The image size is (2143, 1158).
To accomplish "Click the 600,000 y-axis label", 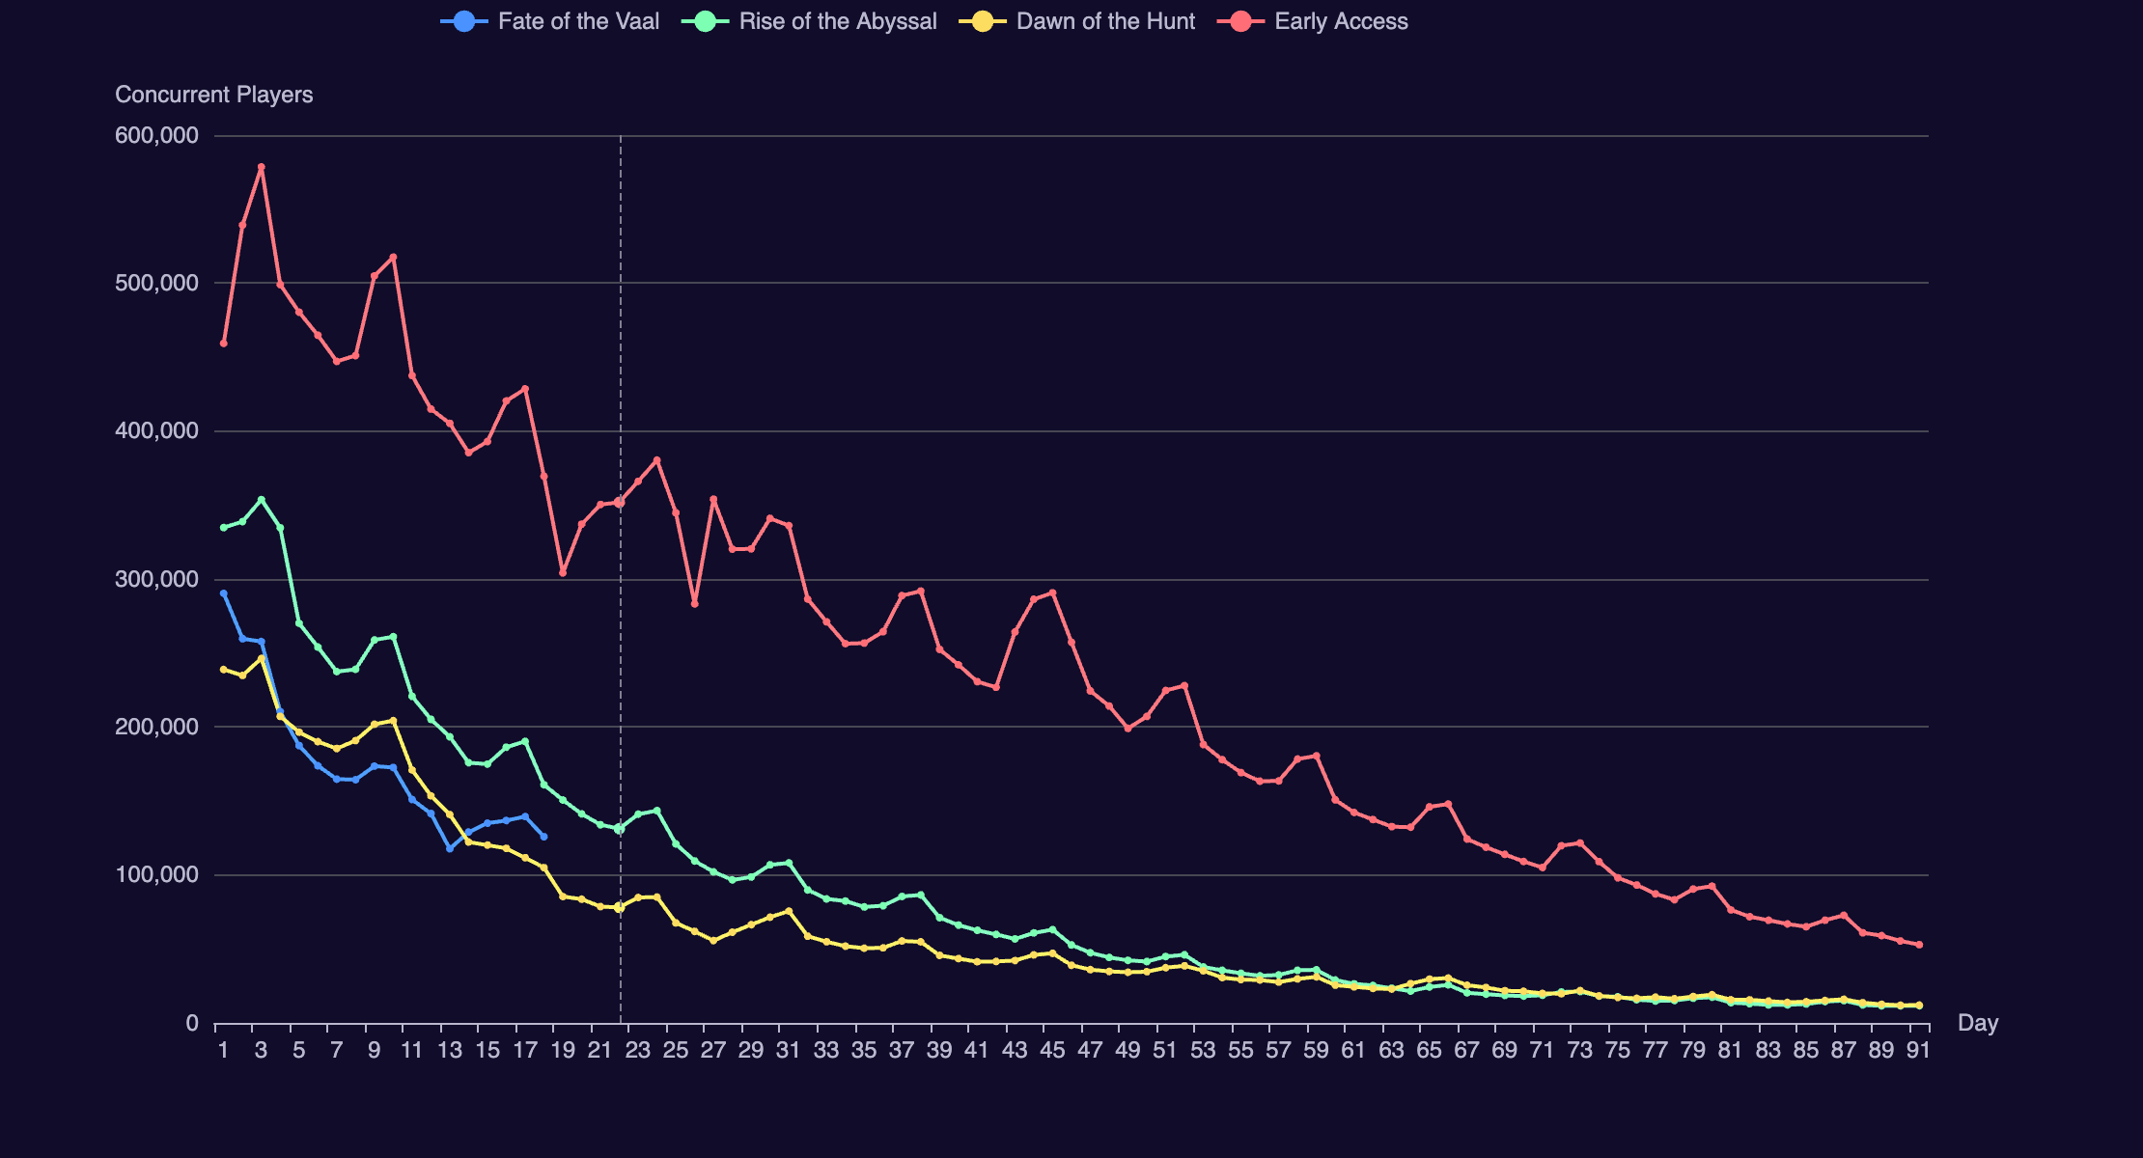I will (156, 136).
